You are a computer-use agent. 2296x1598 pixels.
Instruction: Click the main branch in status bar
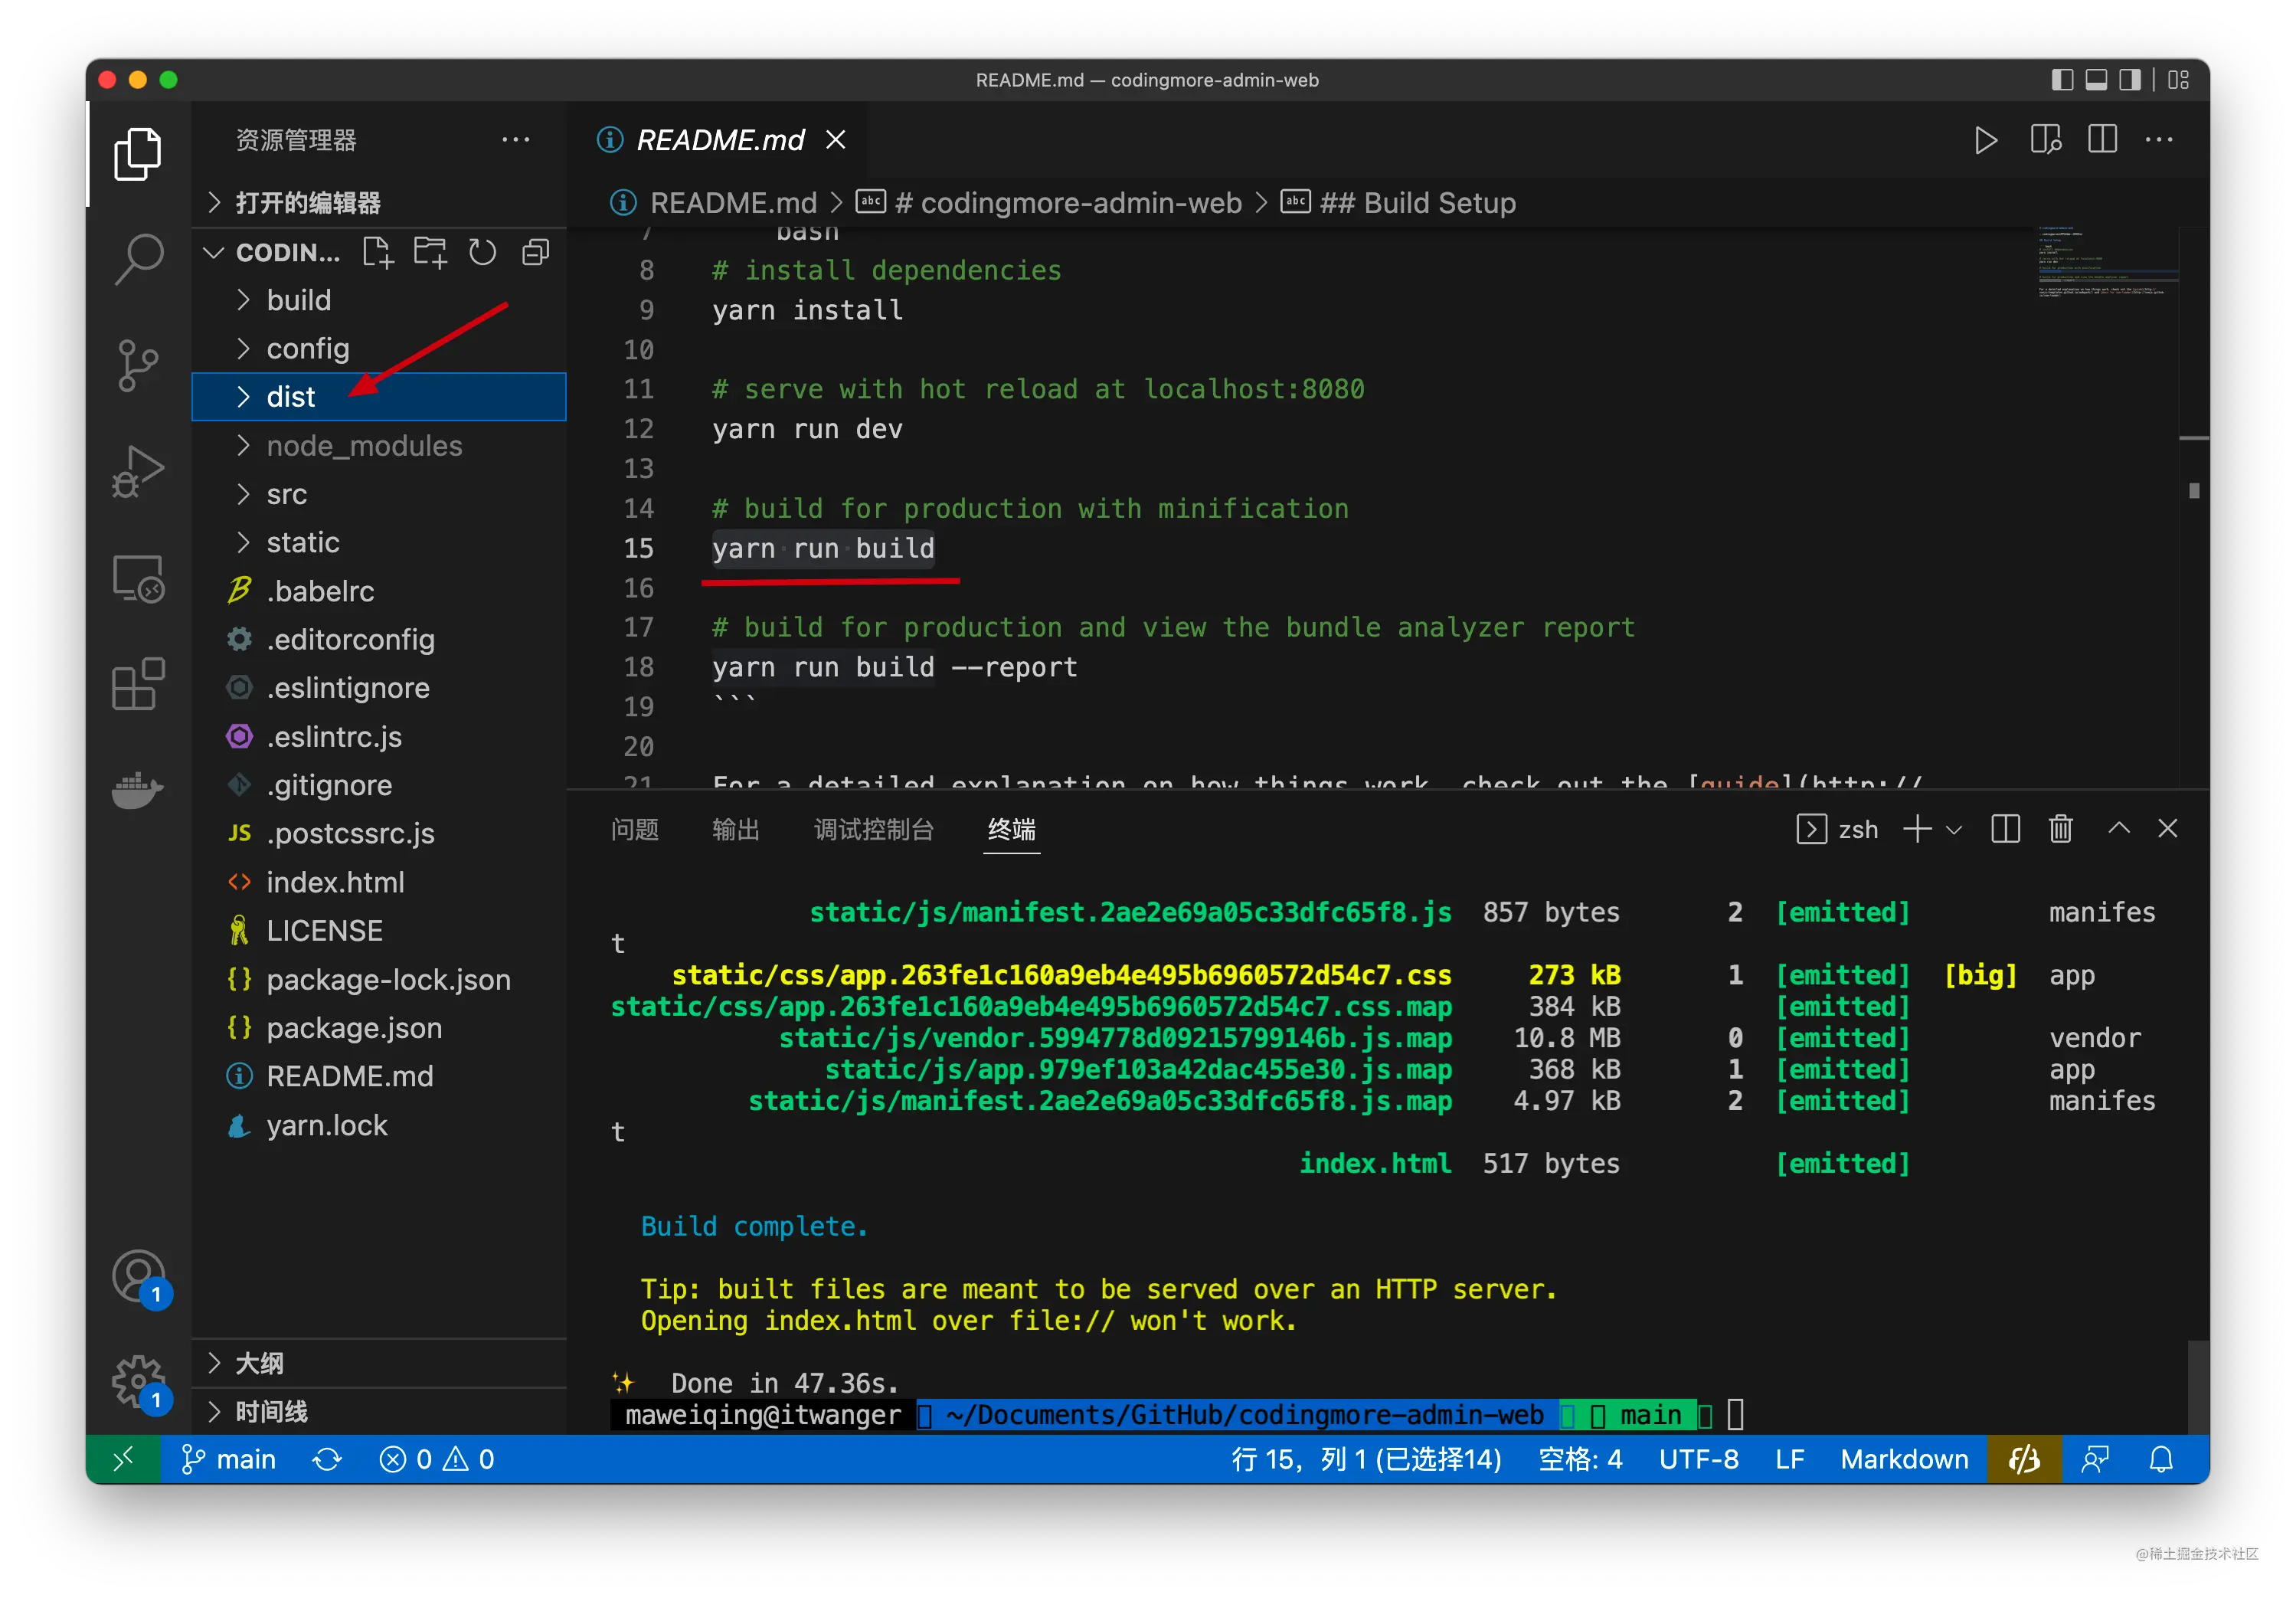point(230,1459)
